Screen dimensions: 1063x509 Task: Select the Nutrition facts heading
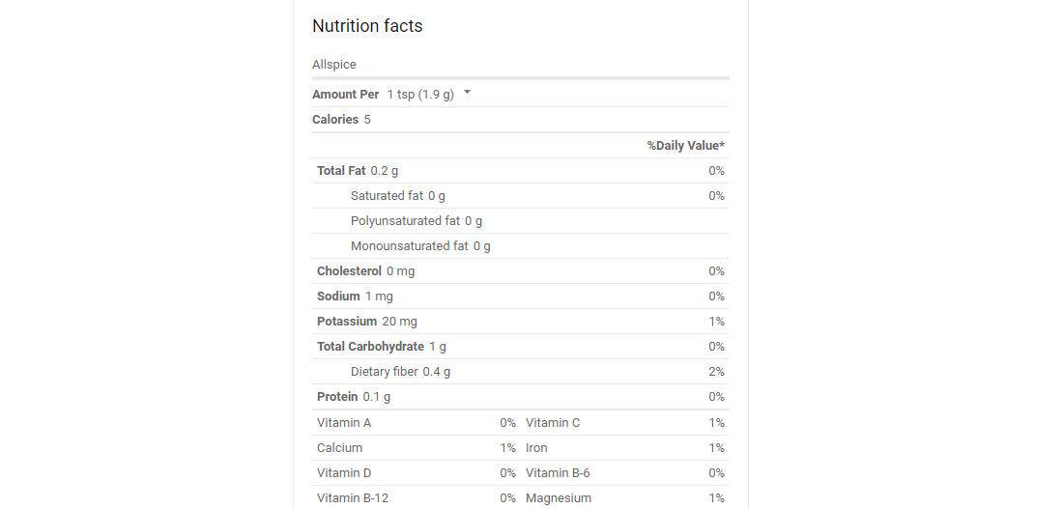coord(367,26)
